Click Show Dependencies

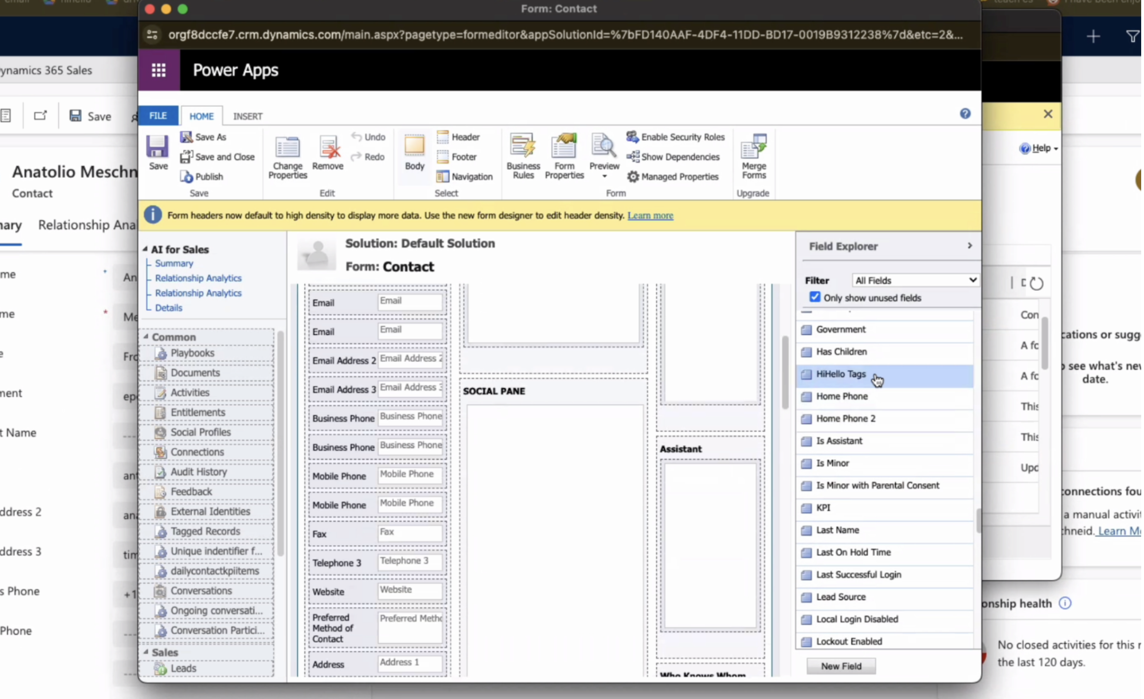674,157
